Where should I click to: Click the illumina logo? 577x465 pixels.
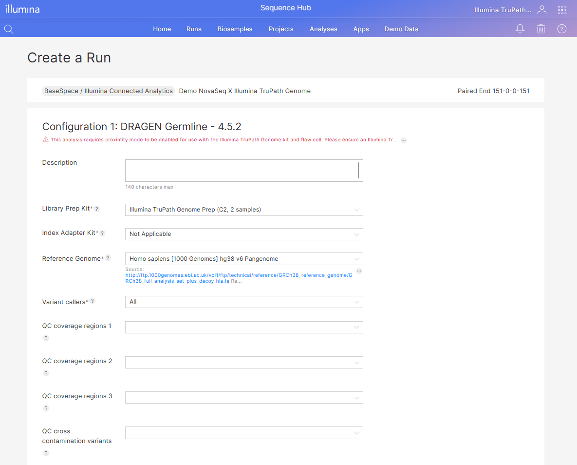(x=22, y=9)
